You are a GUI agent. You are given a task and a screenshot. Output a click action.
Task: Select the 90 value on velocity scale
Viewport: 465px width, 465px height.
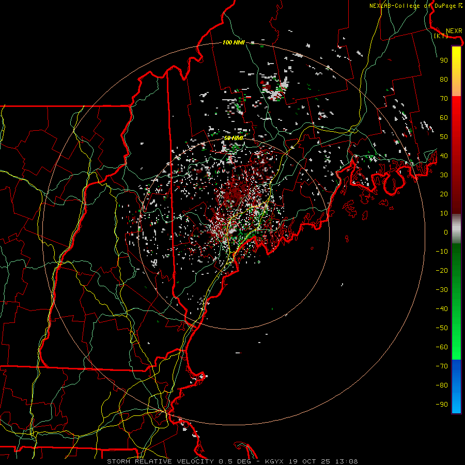click(444, 60)
